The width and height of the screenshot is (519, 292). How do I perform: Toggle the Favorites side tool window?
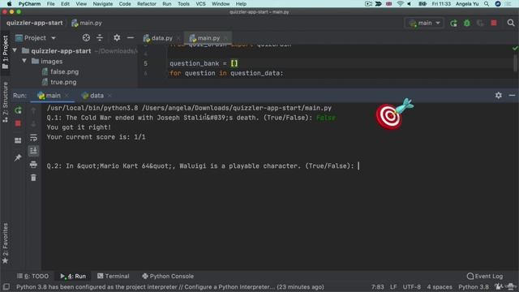coord(6,243)
